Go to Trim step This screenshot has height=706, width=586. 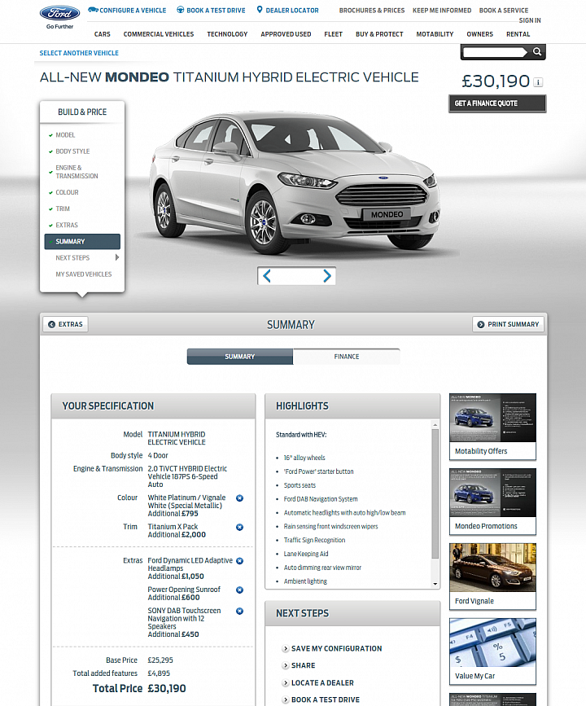(63, 208)
